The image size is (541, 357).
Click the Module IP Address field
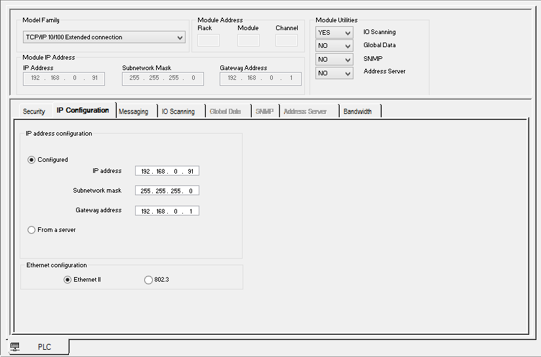pyautogui.click(x=64, y=79)
